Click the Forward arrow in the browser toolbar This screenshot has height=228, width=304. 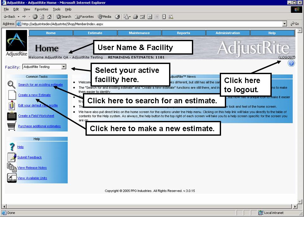(24, 17)
